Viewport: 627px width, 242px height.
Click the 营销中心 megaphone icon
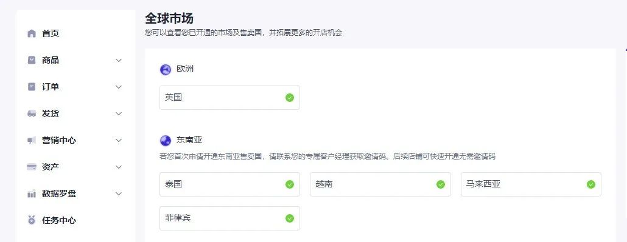pyautogui.click(x=32, y=140)
